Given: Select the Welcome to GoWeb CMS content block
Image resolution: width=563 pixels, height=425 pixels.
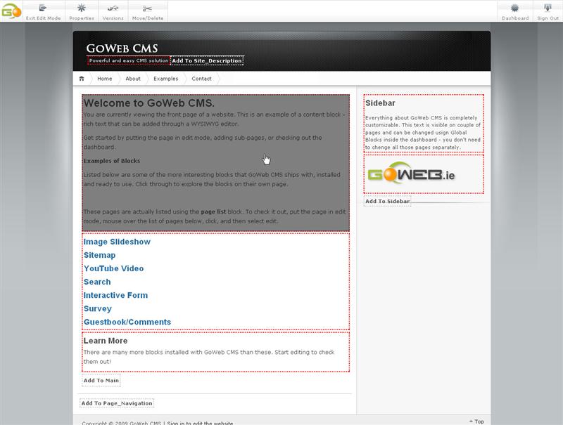Looking at the screenshot, I should [215, 163].
